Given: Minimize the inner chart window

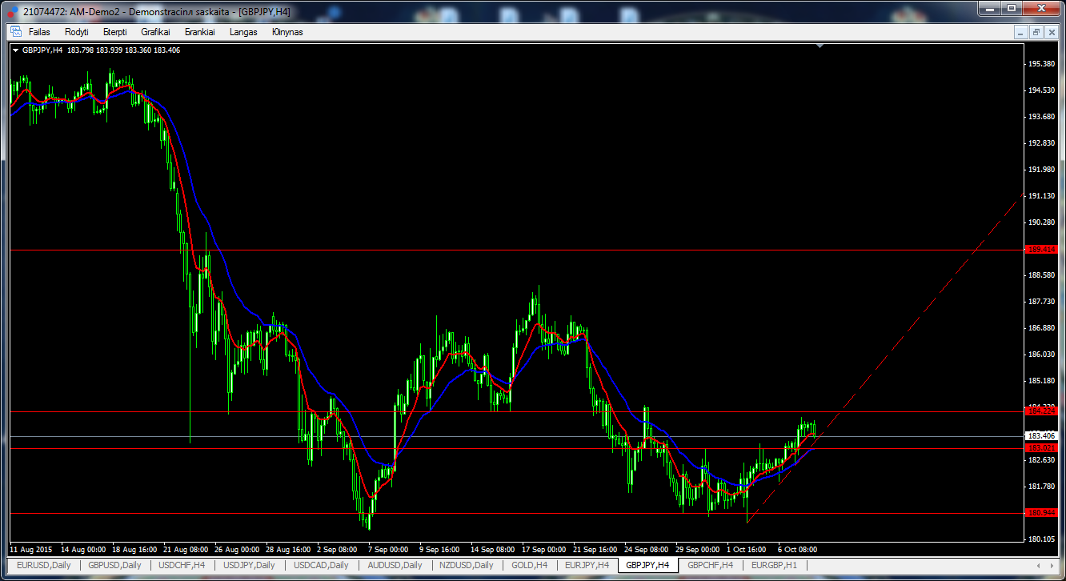Looking at the screenshot, I should coord(1020,32).
